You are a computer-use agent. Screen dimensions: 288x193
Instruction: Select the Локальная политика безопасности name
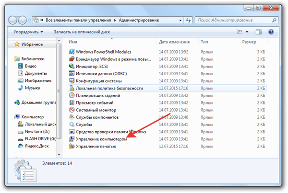pos(109,88)
